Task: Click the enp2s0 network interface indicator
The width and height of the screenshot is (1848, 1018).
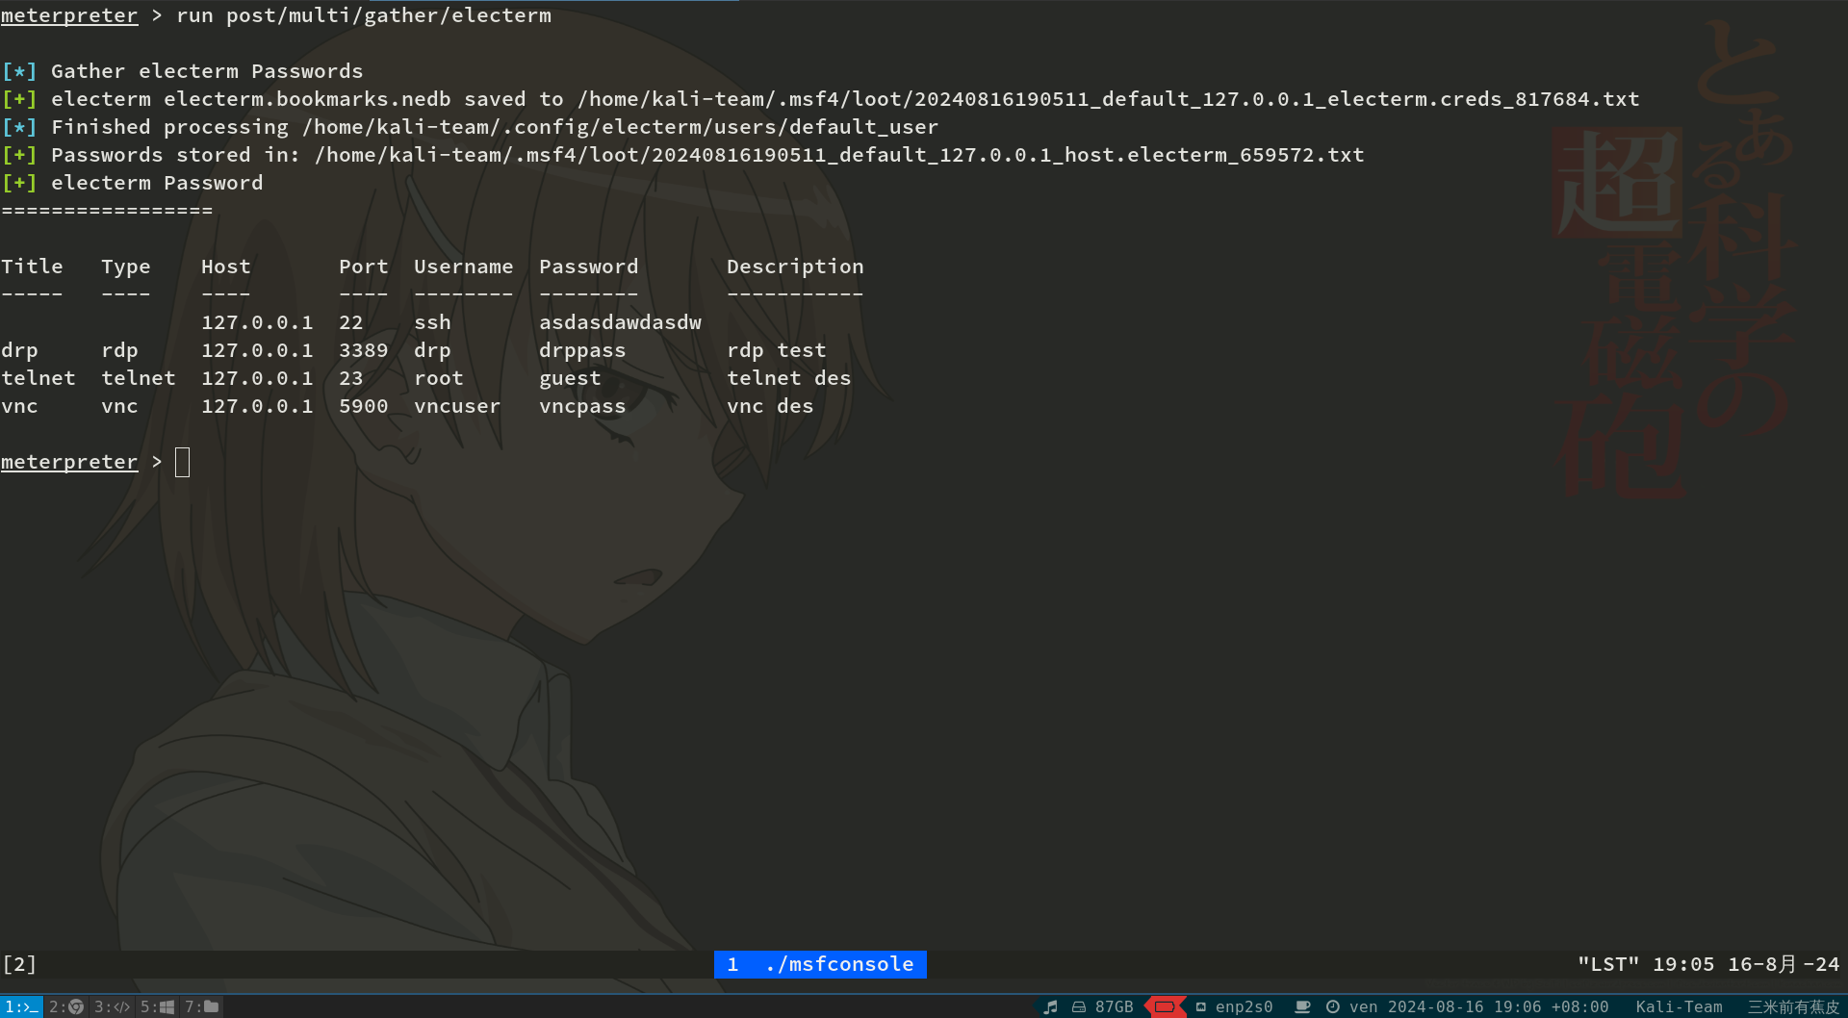Action: coord(1234,1006)
